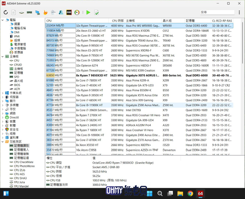This screenshot has width=245, height=199.
Task: Select CPU SHA3 benchmark
Action: pyautogui.click(x=20, y=178)
